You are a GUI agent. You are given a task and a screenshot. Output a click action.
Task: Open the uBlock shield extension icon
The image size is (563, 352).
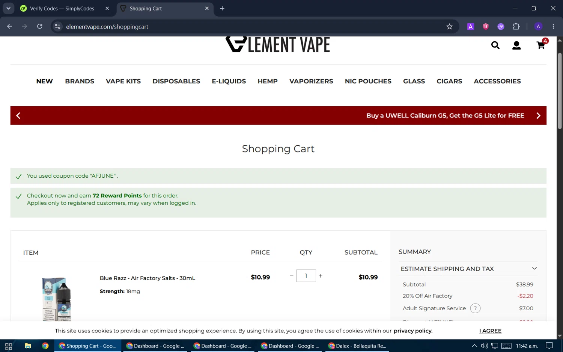pos(486,26)
